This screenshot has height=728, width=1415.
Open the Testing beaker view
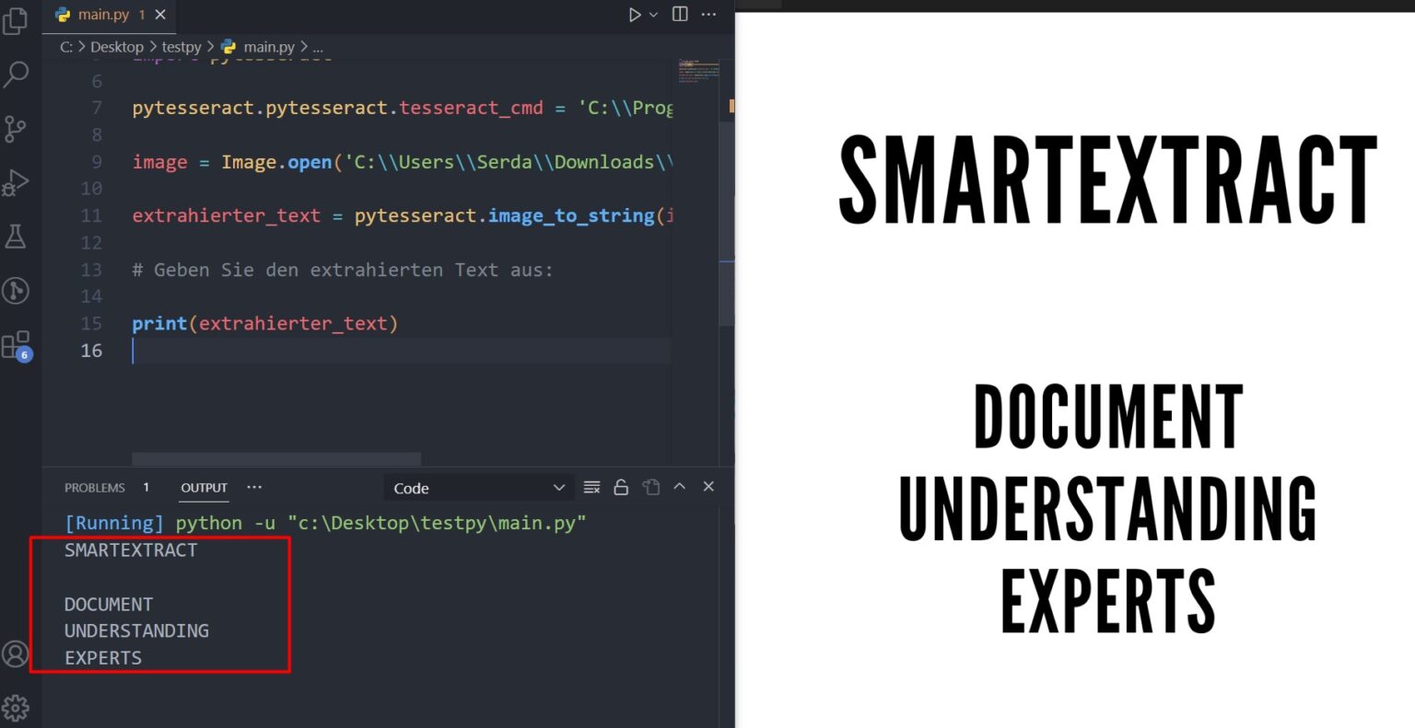point(15,236)
